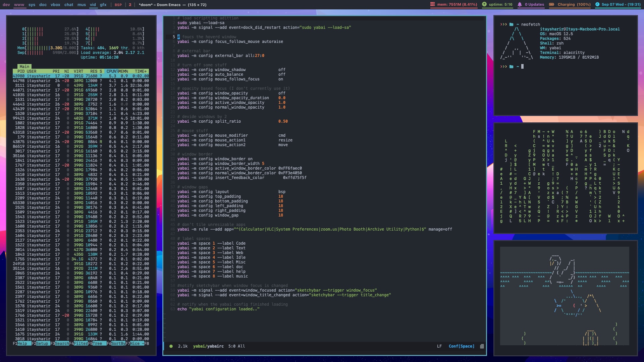Switch to the sys workspace in the bar

point(32,5)
